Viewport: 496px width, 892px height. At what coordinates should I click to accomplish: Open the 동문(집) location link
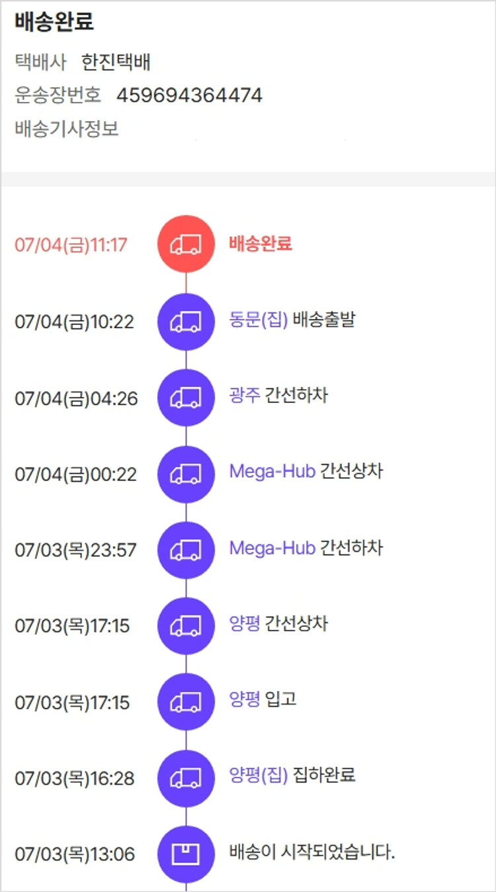[x=258, y=320]
